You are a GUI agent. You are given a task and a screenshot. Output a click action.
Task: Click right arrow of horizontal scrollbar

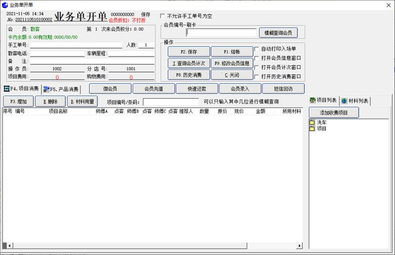click(x=300, y=246)
